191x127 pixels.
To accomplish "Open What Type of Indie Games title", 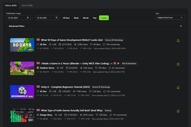I will tap(72, 110).
